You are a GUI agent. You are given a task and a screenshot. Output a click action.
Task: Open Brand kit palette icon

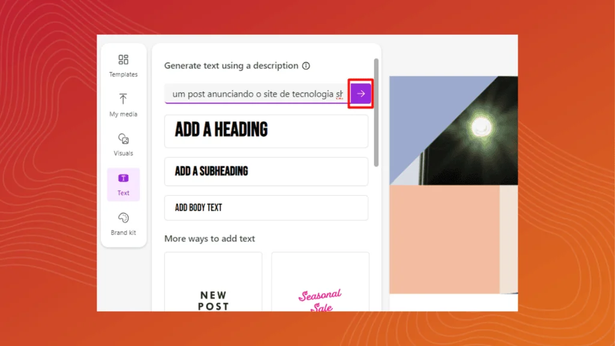pyautogui.click(x=123, y=218)
